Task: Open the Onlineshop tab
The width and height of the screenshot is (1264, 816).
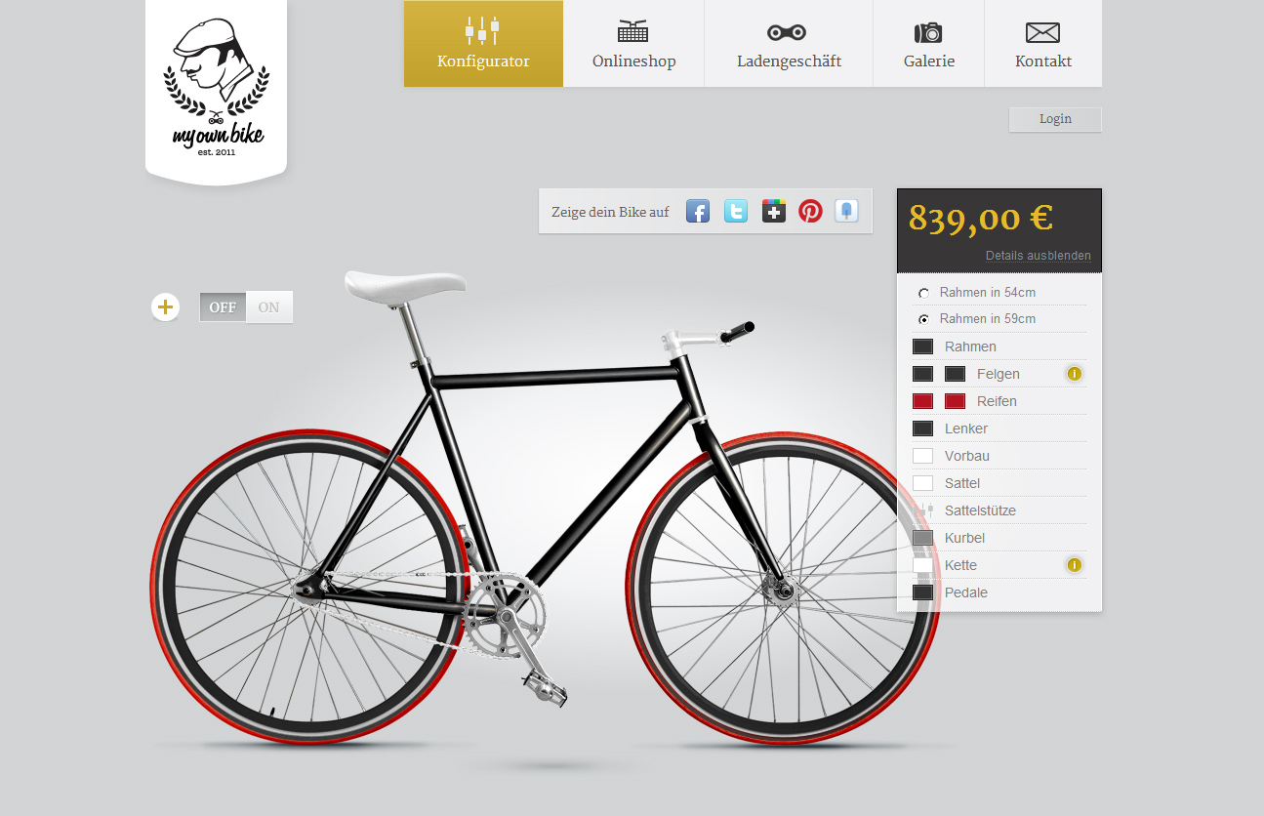Action: tap(633, 44)
